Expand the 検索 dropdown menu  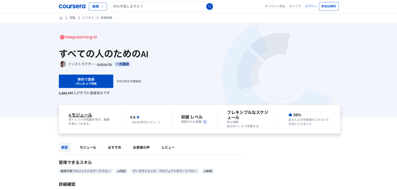pos(98,7)
